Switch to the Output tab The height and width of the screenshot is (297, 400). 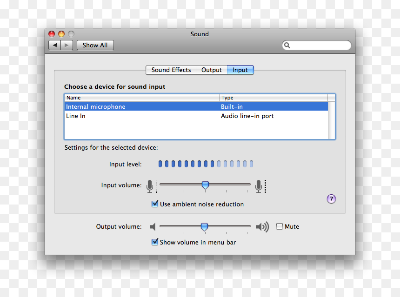(x=212, y=70)
